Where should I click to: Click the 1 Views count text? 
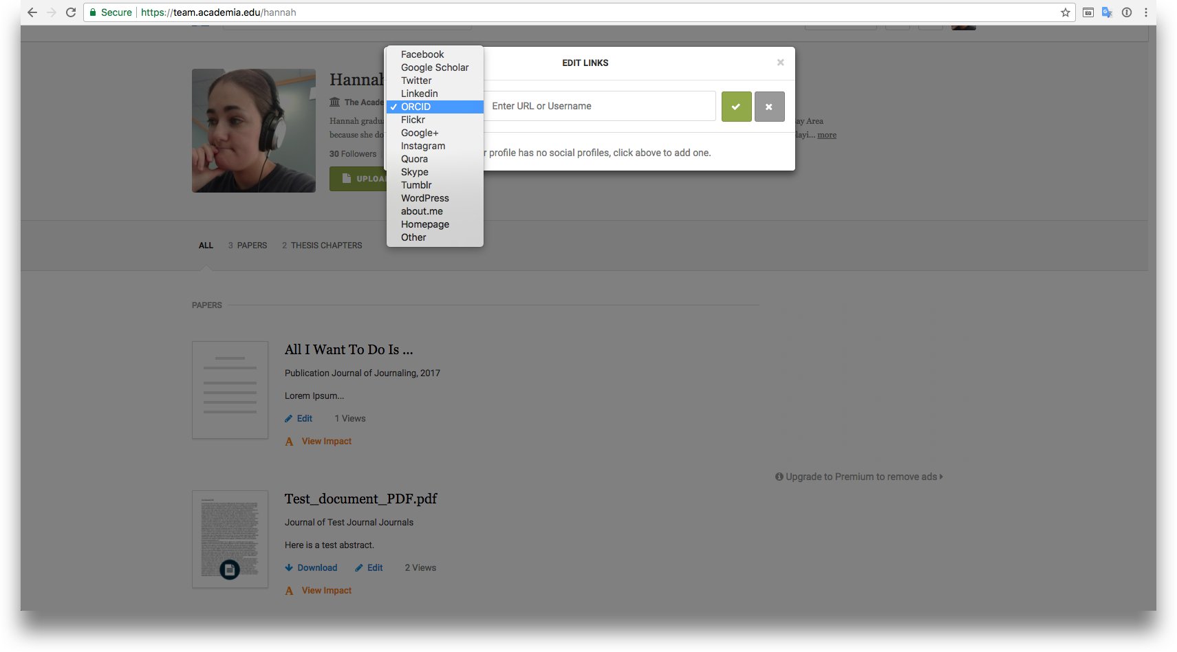[350, 418]
